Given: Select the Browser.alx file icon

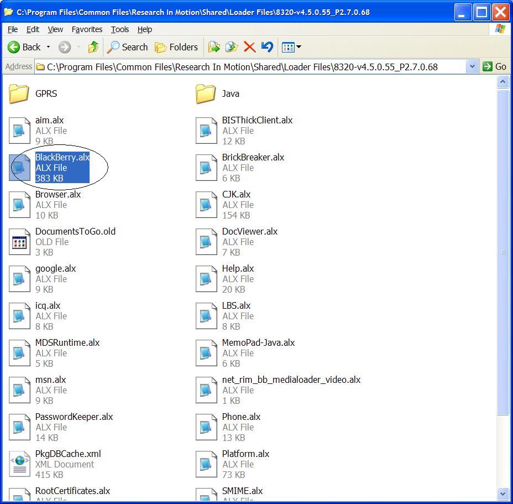Looking at the screenshot, I should [19, 205].
